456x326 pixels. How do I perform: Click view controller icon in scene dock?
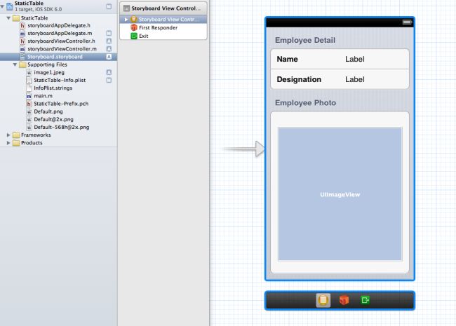pos(323,300)
